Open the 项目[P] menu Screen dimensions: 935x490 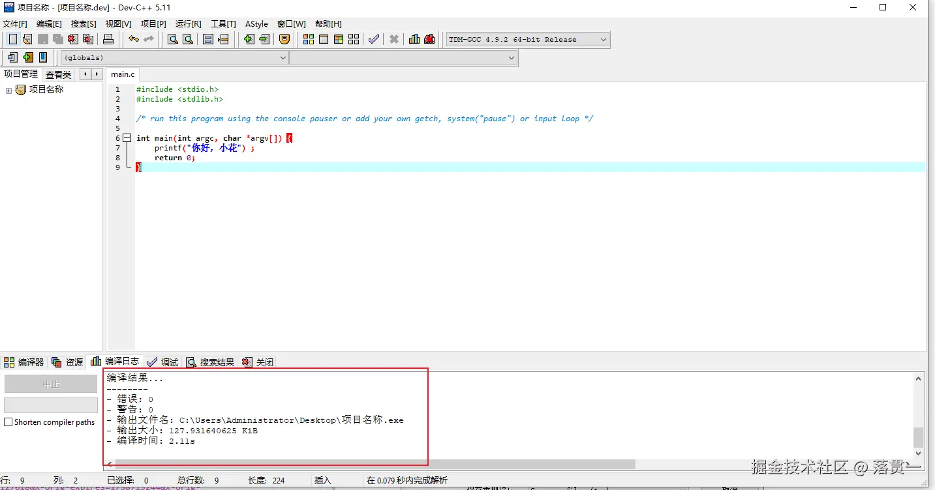pos(153,23)
